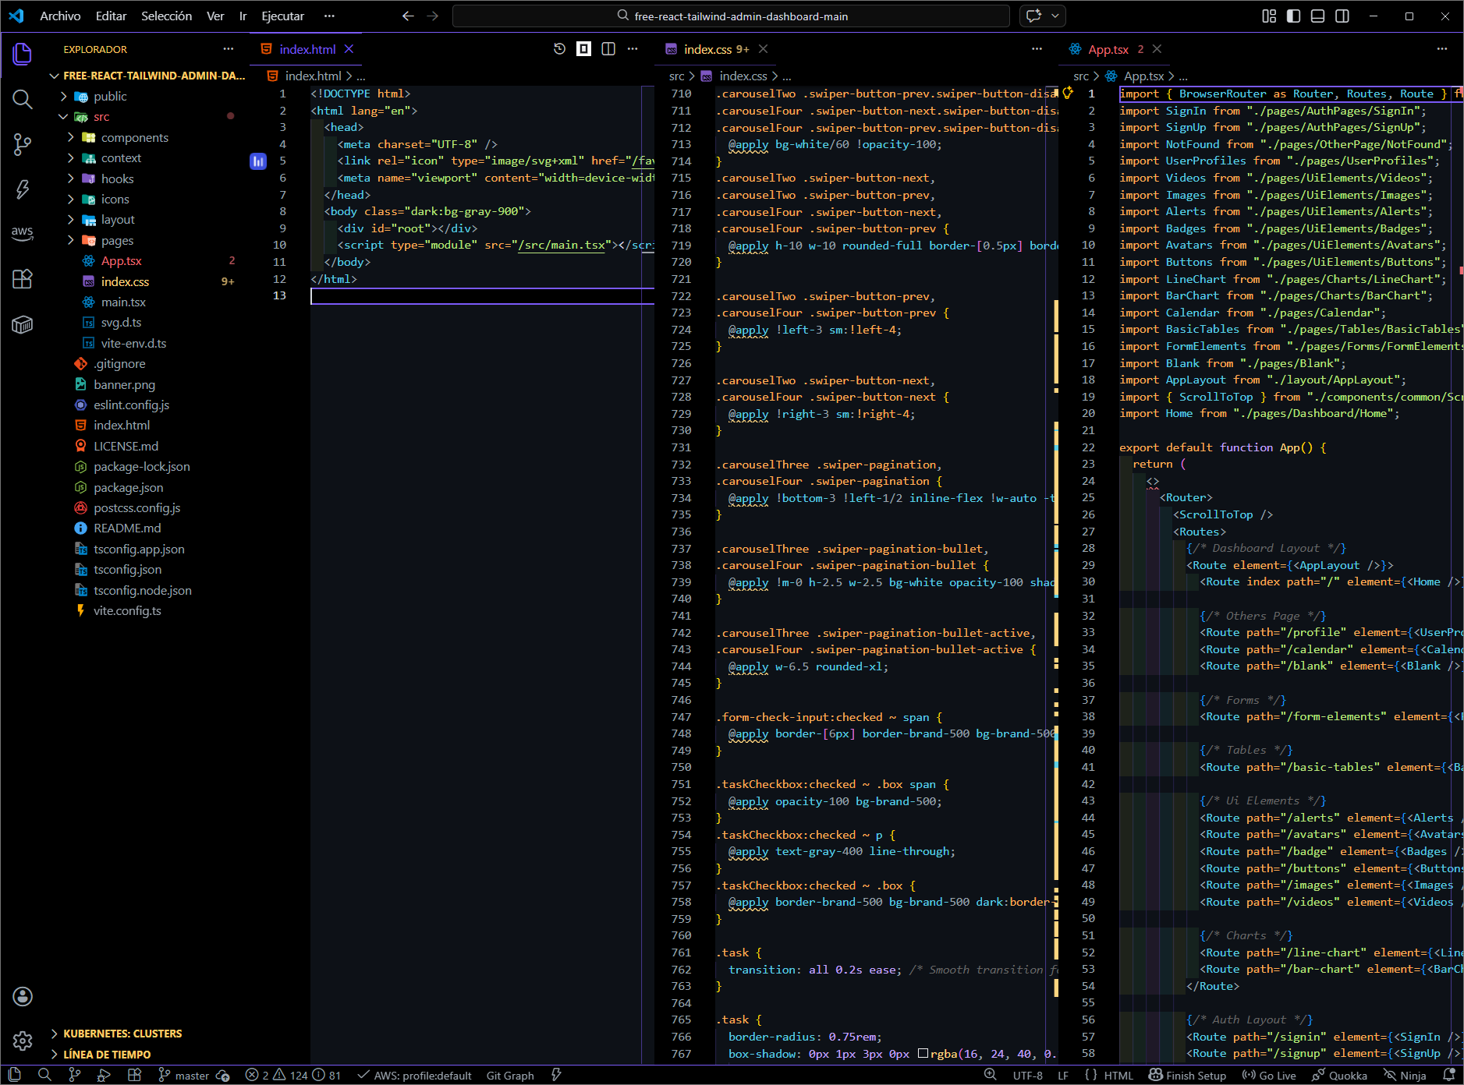Expand Línea de Tiempo section
The image size is (1464, 1085).
[107, 1054]
